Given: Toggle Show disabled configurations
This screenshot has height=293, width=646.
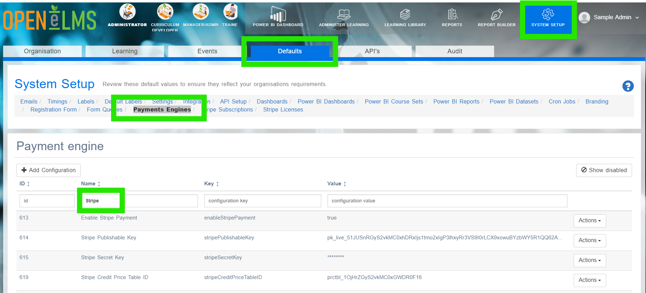Looking at the screenshot, I should [x=604, y=170].
